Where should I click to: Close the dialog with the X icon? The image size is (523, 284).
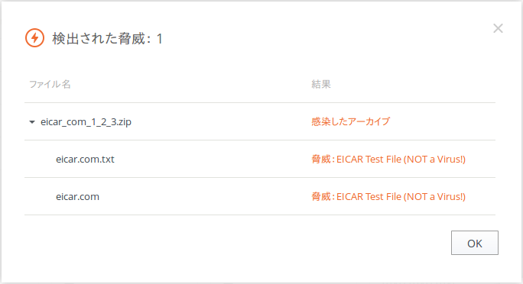498,28
